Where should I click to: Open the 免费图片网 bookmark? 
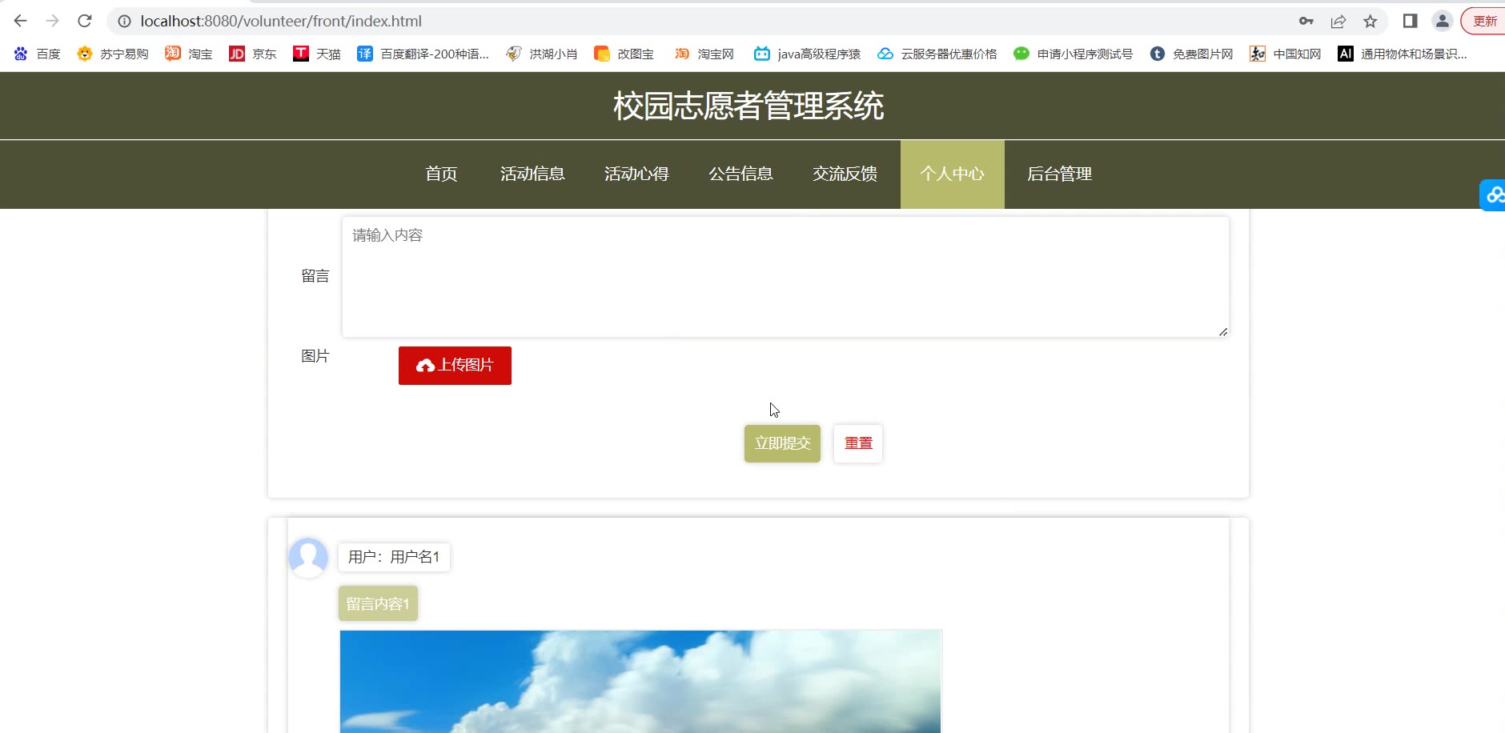1191,54
